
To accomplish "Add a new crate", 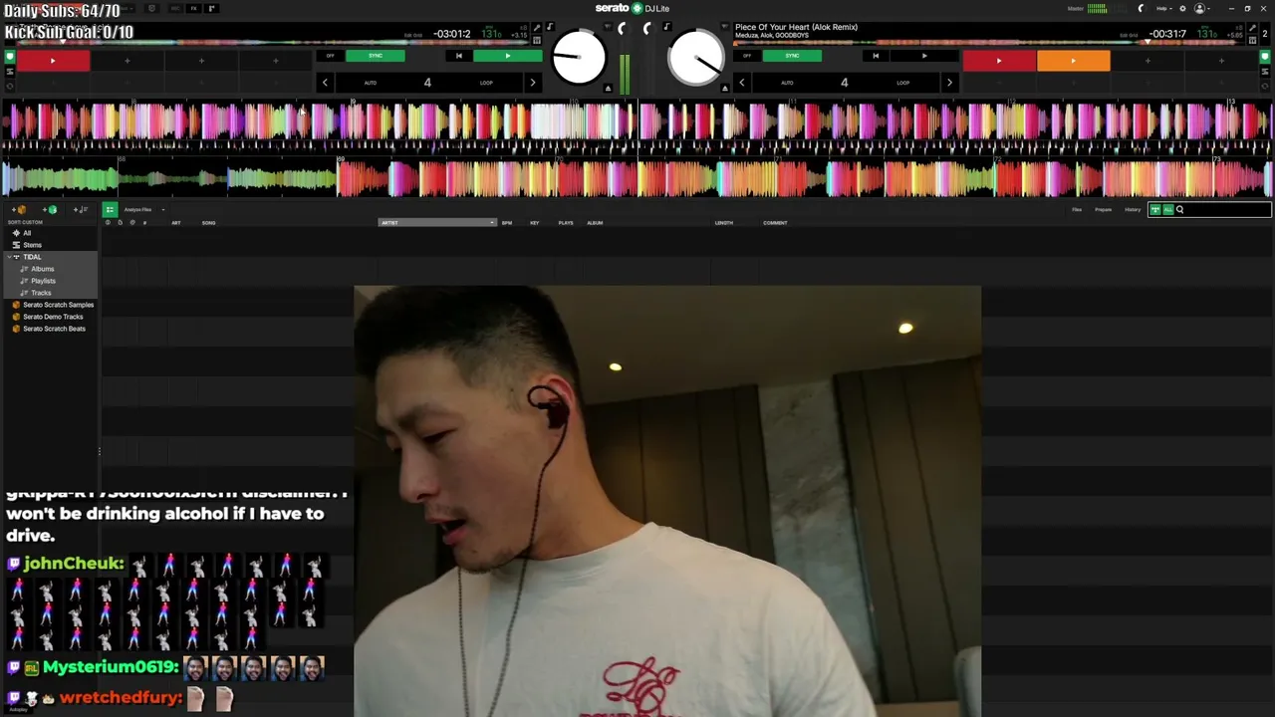I will coord(20,209).
